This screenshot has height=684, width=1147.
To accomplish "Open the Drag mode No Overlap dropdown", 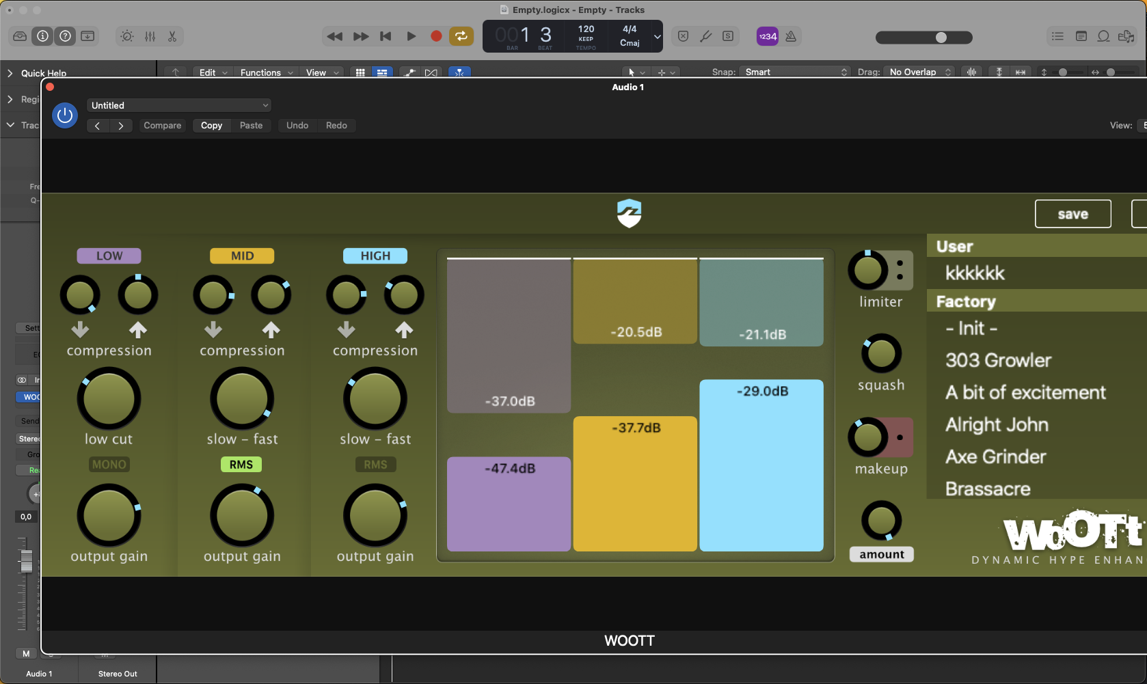I will tap(919, 72).
